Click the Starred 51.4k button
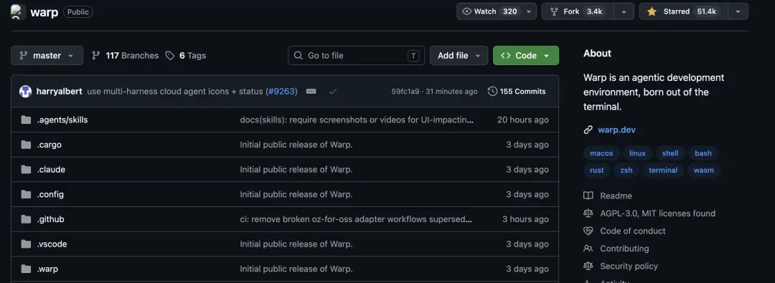Image resolution: width=775 pixels, height=283 pixels. click(x=684, y=11)
